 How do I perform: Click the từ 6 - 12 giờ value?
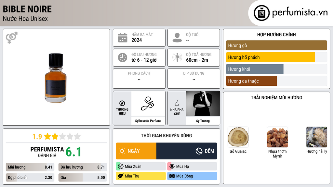tap(144, 60)
